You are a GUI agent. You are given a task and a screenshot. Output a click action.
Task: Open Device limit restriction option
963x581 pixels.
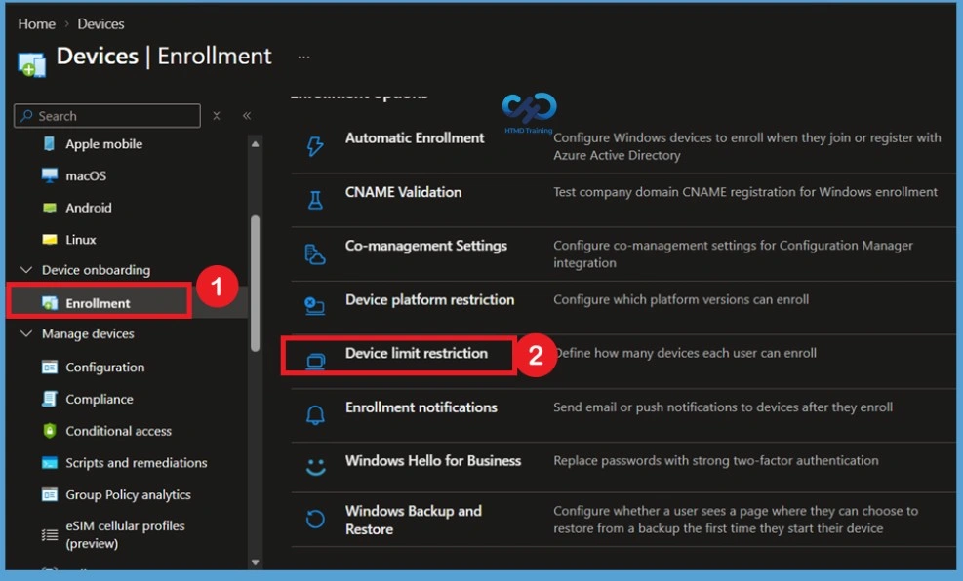coord(417,354)
